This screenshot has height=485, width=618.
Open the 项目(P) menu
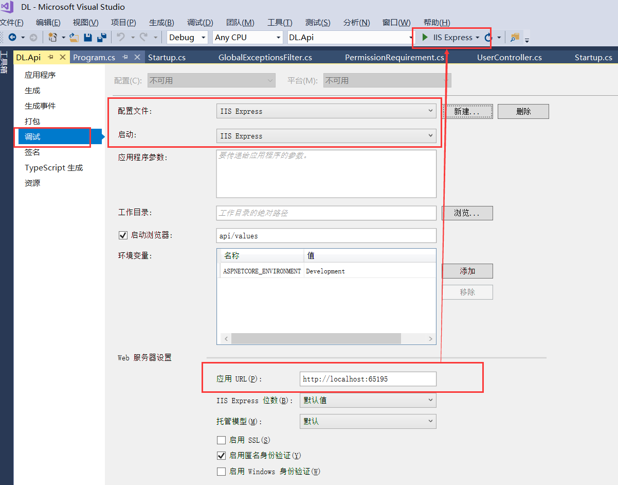[x=123, y=22]
